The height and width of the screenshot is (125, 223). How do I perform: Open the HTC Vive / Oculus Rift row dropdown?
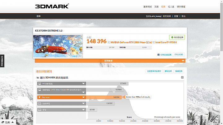(x=84, y=92)
